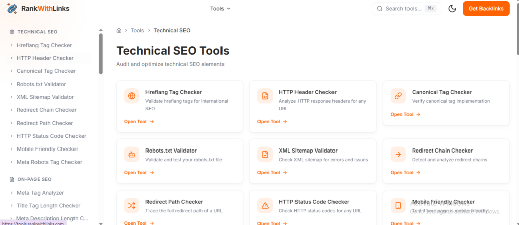Open Tool link on Canonical Tag Checker card

(x=405, y=114)
